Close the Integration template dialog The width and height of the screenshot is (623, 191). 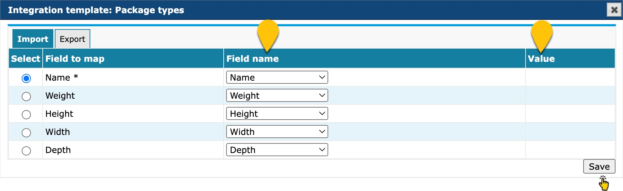click(614, 10)
